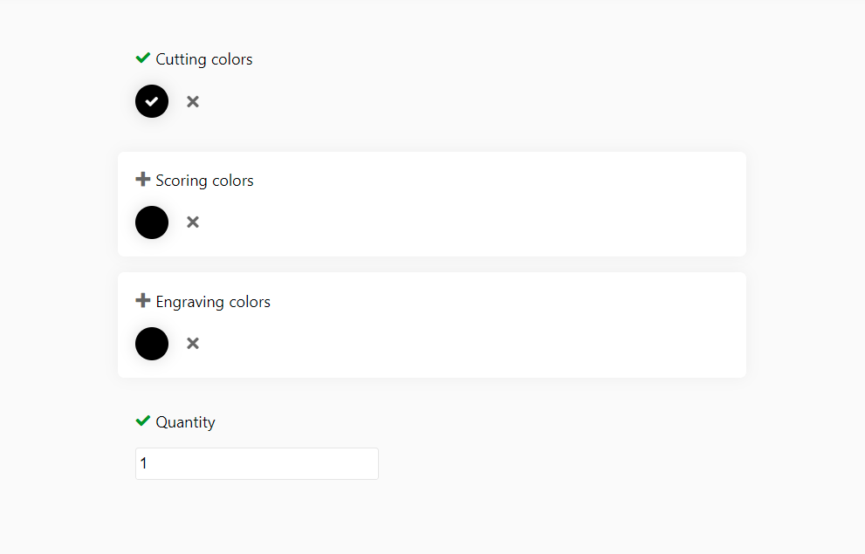Expand the Engraving colors section heading
Screen dimensions: 865x554
(213, 302)
